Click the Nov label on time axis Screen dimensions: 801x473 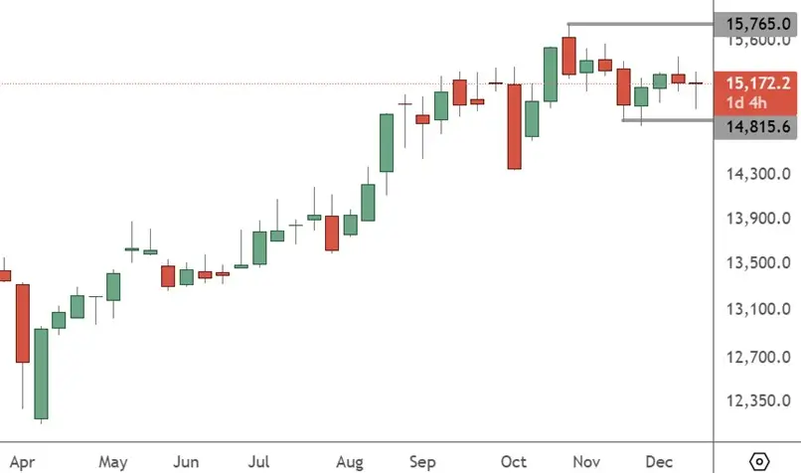(587, 462)
